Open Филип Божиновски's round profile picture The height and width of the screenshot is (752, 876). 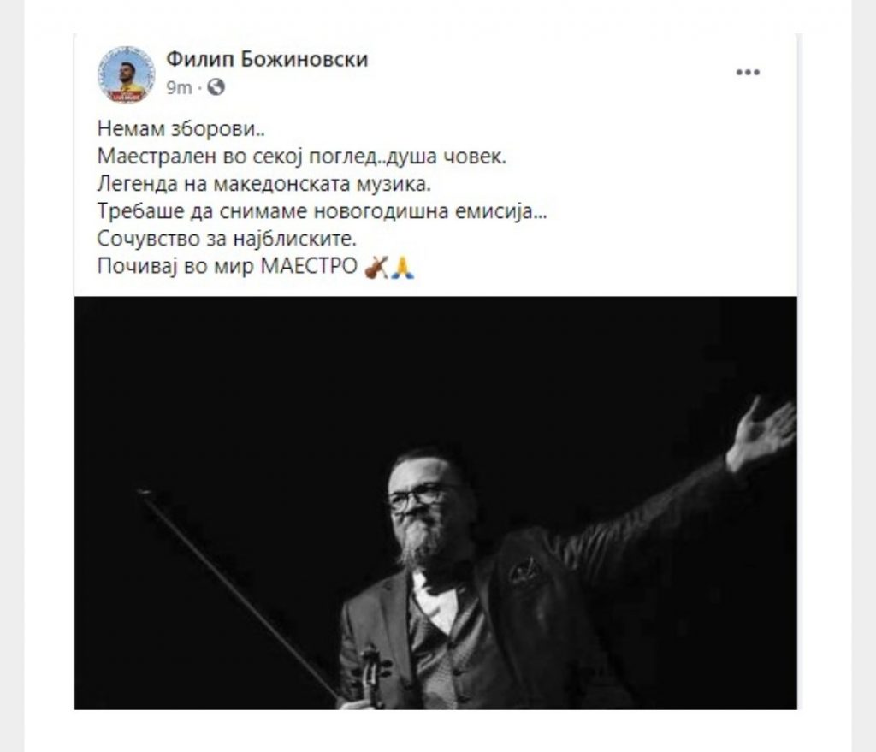pos(127,74)
